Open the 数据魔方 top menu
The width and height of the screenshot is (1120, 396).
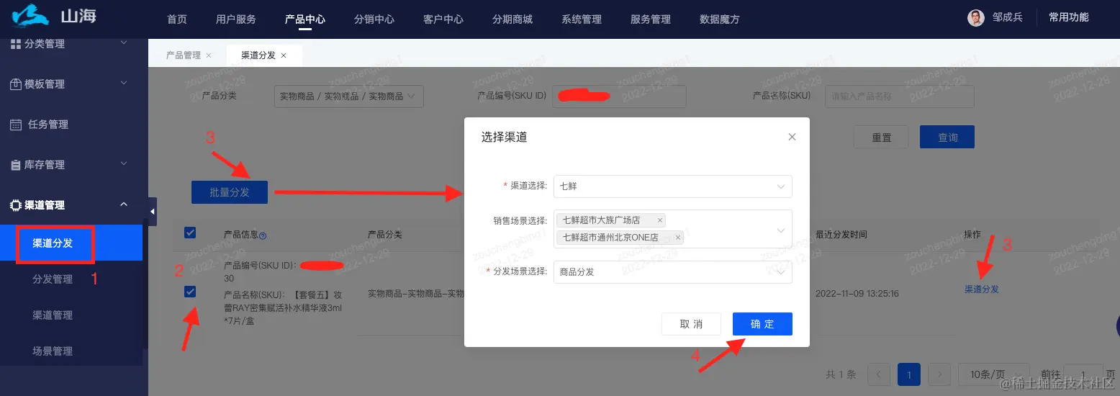(x=720, y=19)
